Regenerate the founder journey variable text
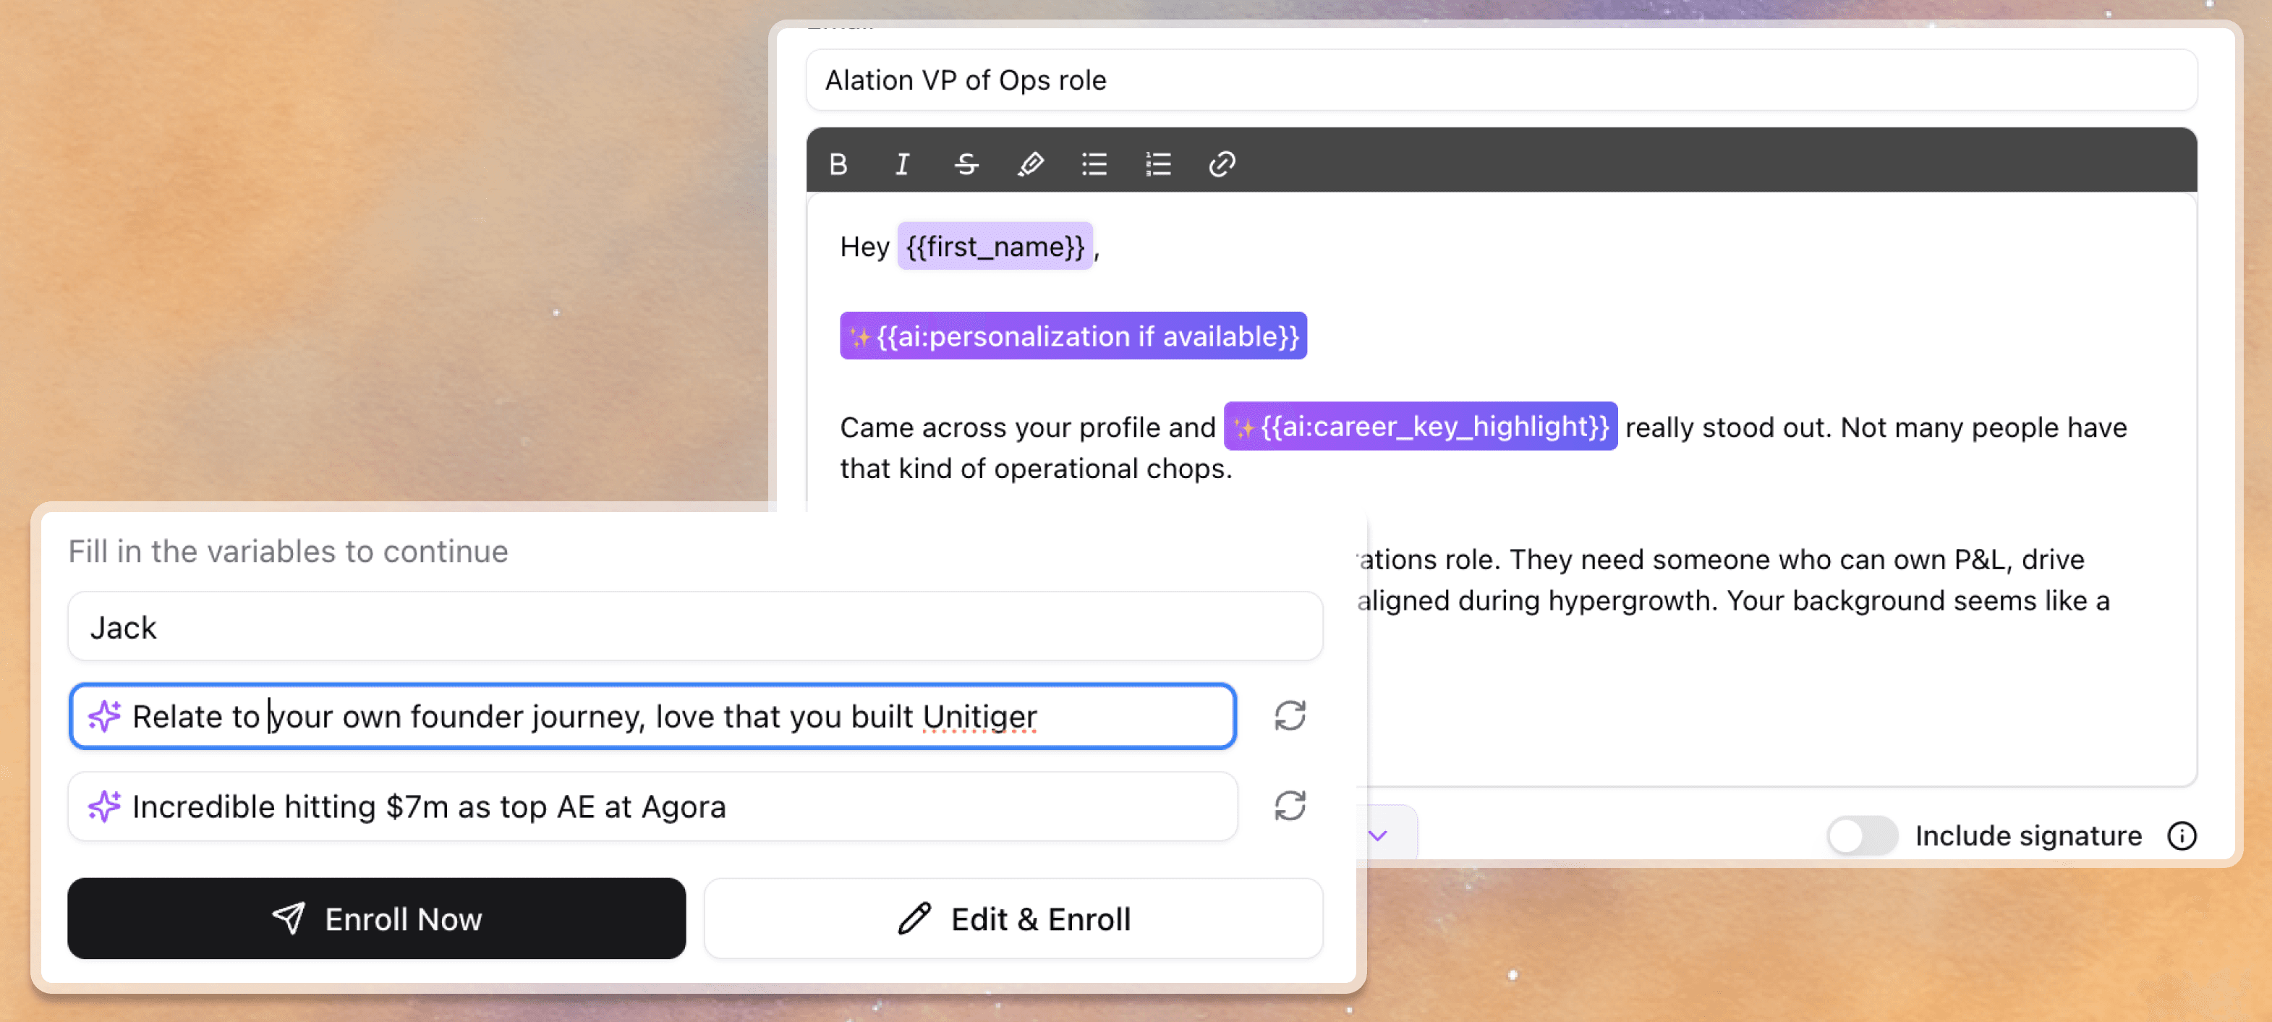The width and height of the screenshot is (2272, 1022). (1290, 716)
